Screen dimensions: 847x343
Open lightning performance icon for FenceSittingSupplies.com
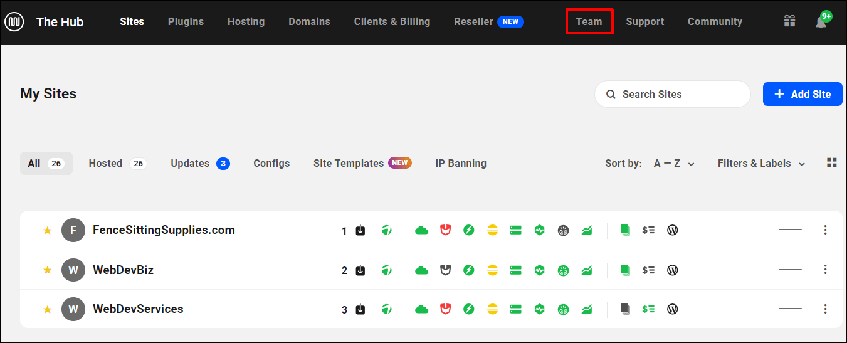tap(468, 230)
